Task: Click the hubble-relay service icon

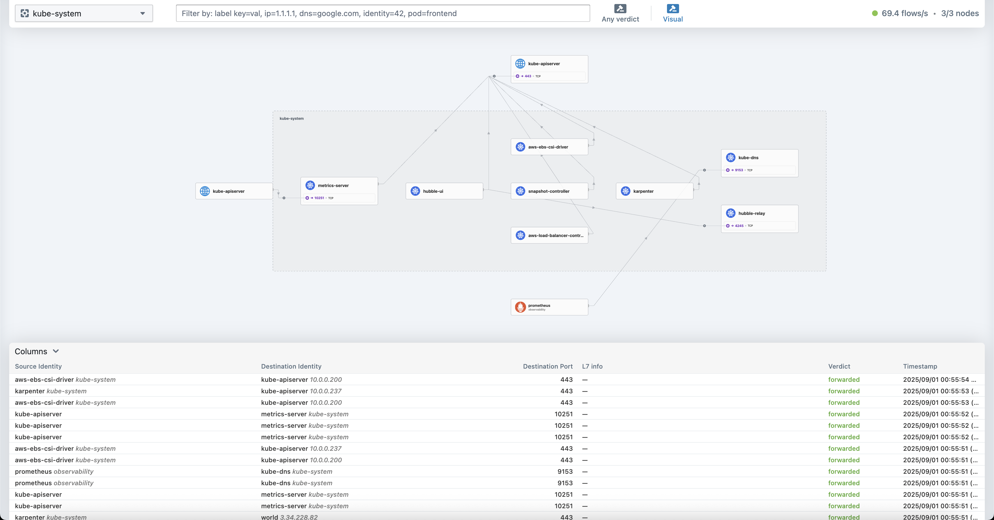Action: click(731, 213)
